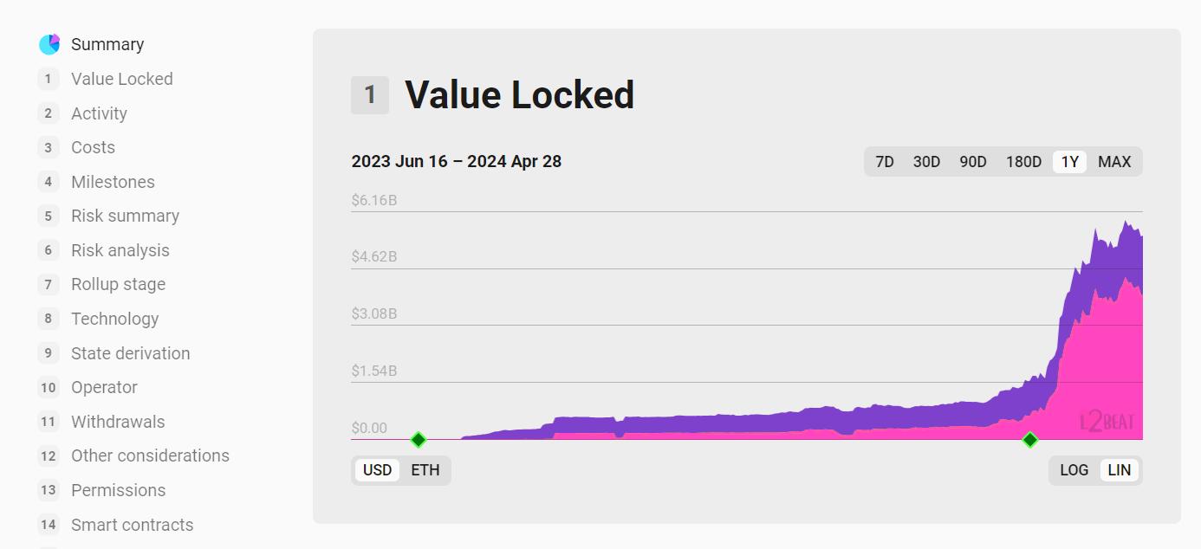Select USD currency display
1201x549 pixels.
[377, 470]
